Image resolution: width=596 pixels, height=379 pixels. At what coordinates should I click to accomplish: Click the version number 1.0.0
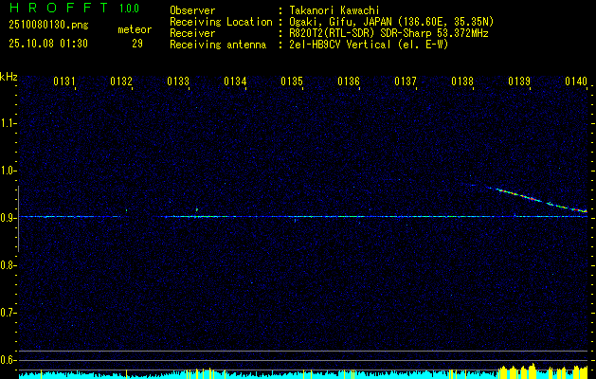click(x=129, y=9)
